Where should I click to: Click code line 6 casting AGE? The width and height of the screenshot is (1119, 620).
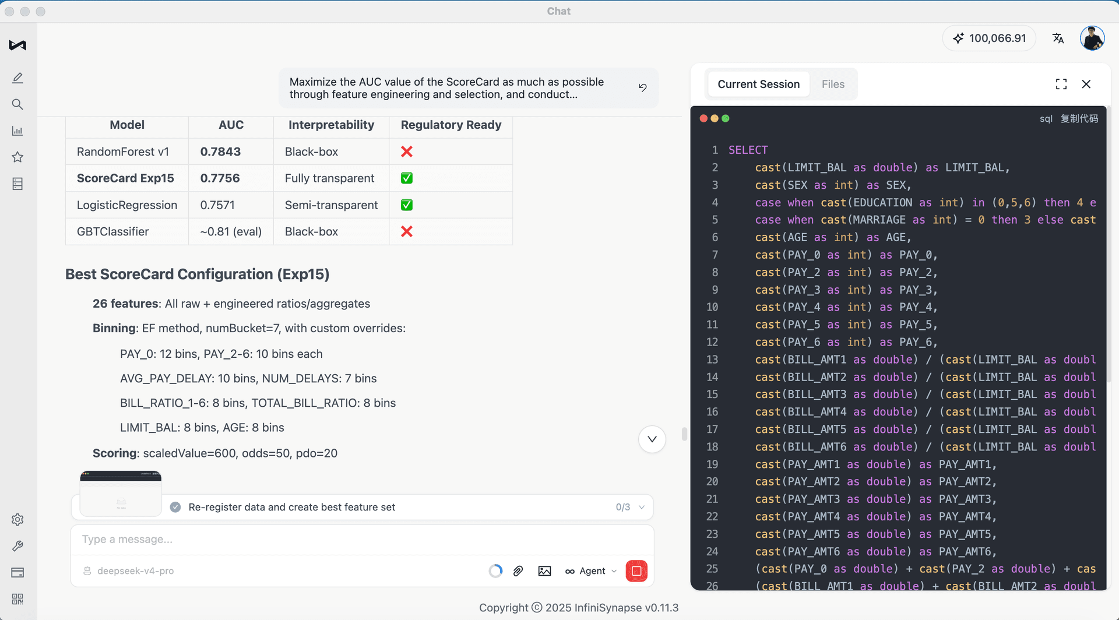click(x=833, y=237)
